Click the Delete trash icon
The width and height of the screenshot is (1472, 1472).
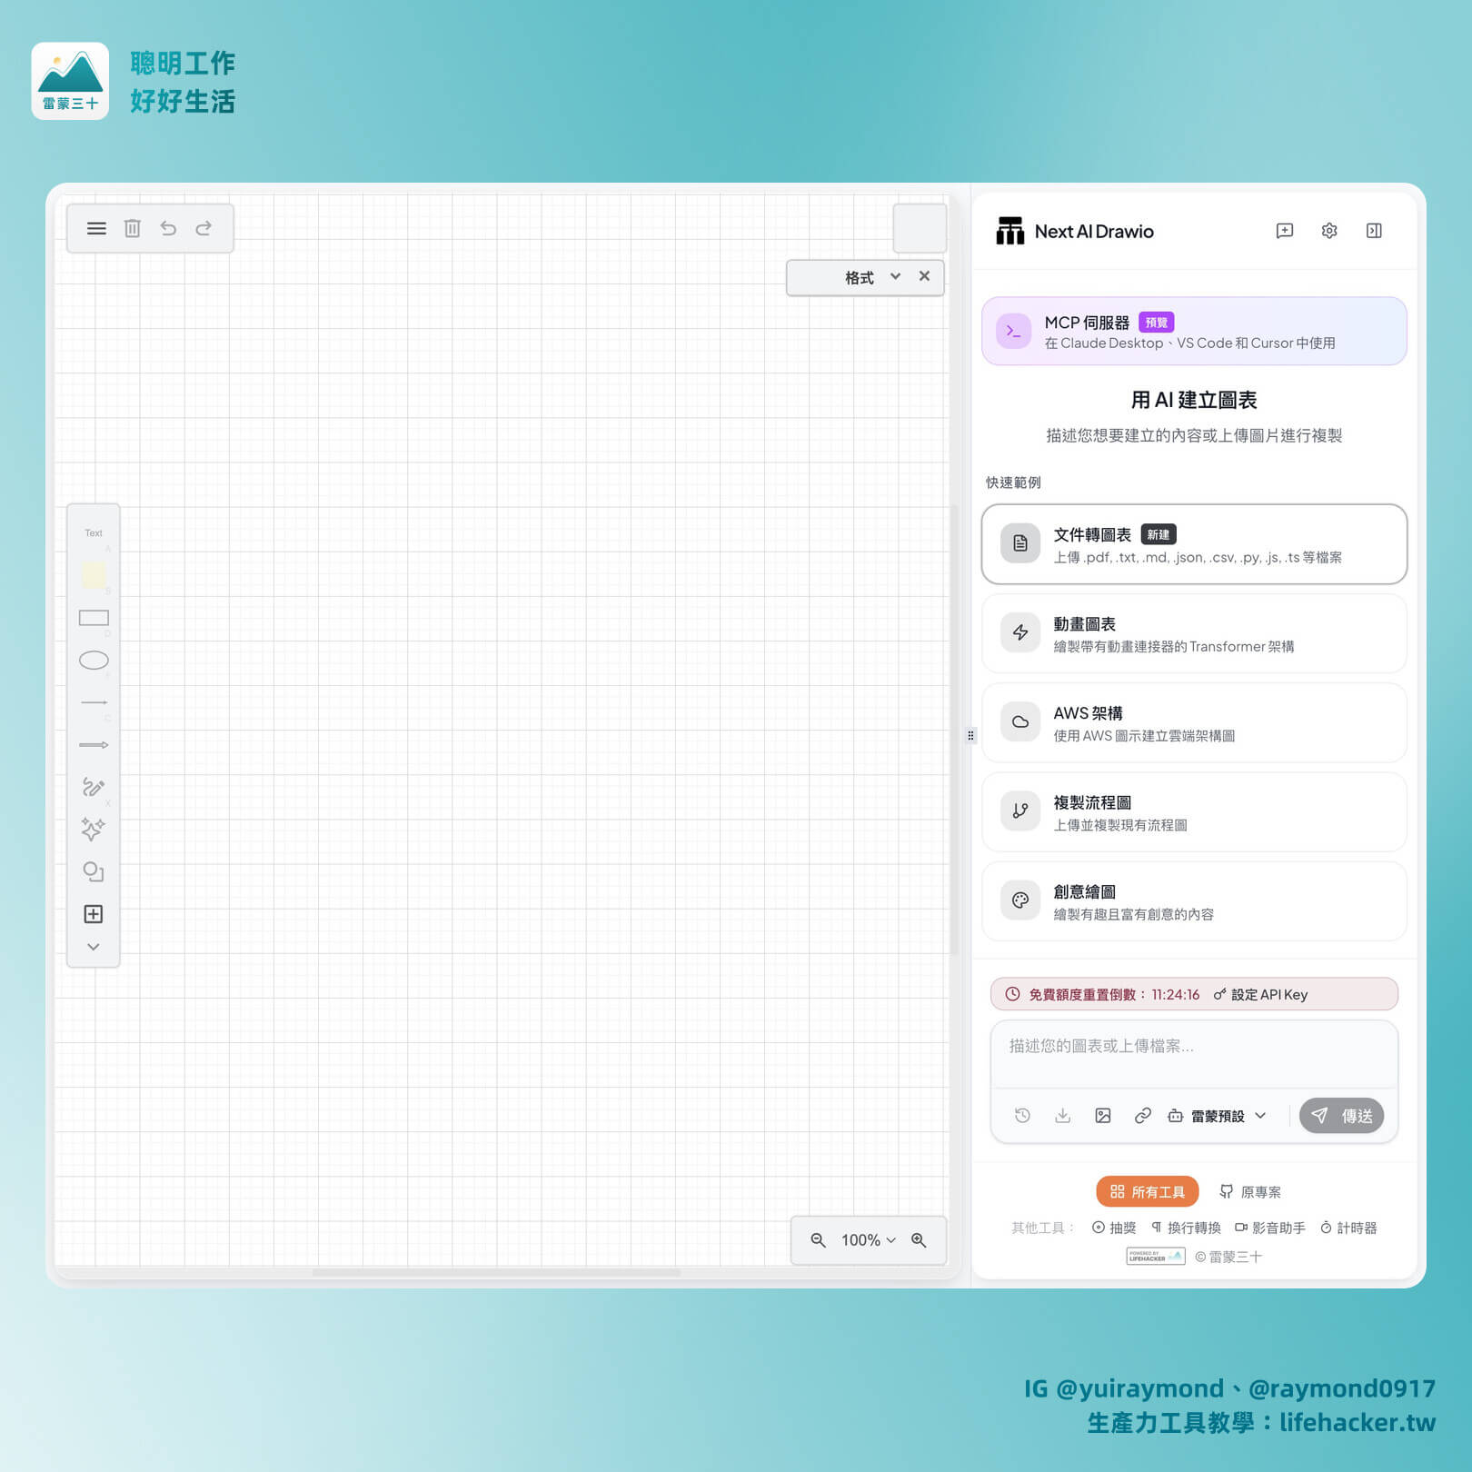point(132,228)
